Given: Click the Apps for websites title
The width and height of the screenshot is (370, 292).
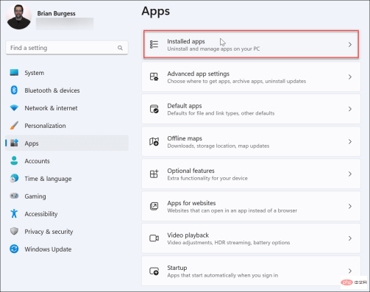Looking at the screenshot, I should point(191,203).
